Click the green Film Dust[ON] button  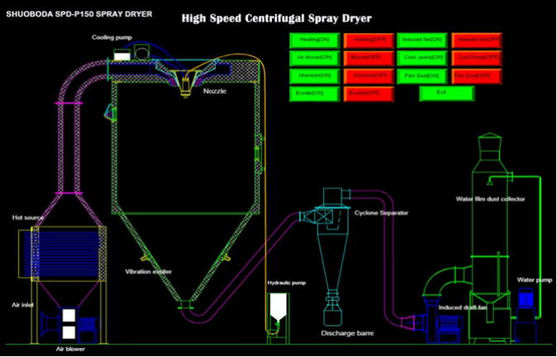(422, 76)
